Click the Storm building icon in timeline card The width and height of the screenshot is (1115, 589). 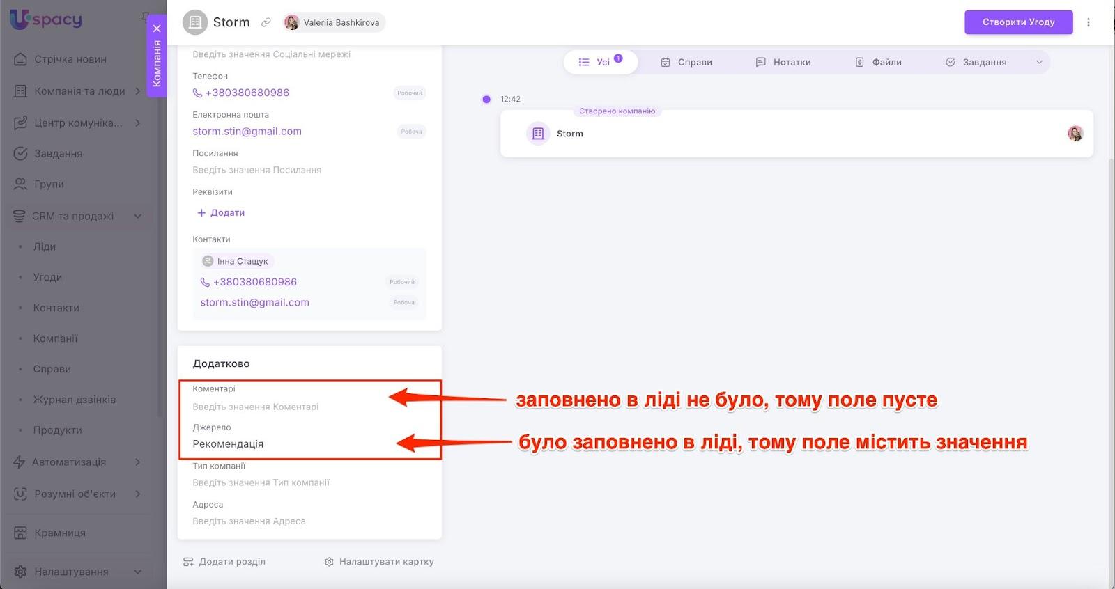coord(538,134)
